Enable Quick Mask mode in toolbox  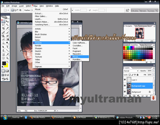point(7,71)
